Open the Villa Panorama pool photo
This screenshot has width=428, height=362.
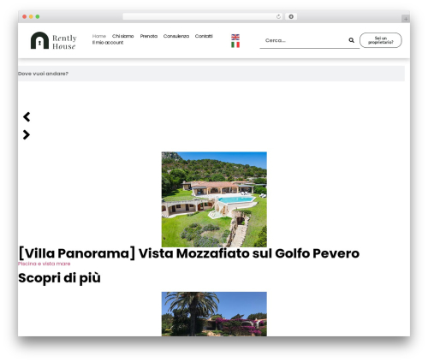tap(214, 199)
